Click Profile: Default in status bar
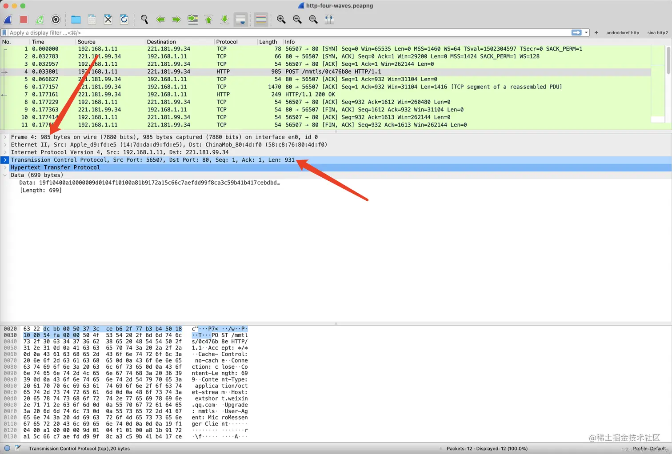The width and height of the screenshot is (672, 454). [650, 449]
